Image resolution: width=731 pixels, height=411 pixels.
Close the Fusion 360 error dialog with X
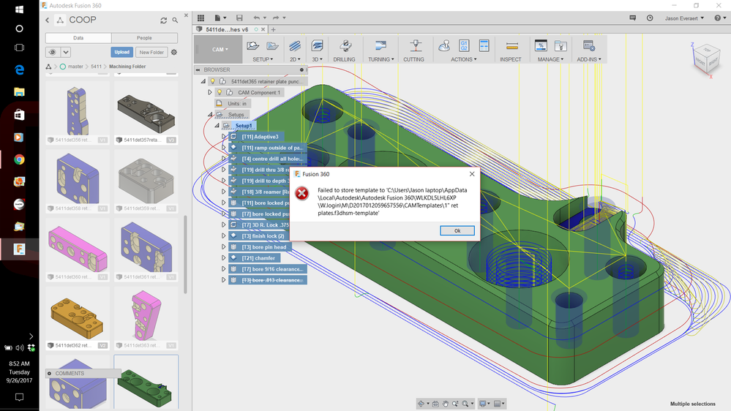[x=472, y=174]
